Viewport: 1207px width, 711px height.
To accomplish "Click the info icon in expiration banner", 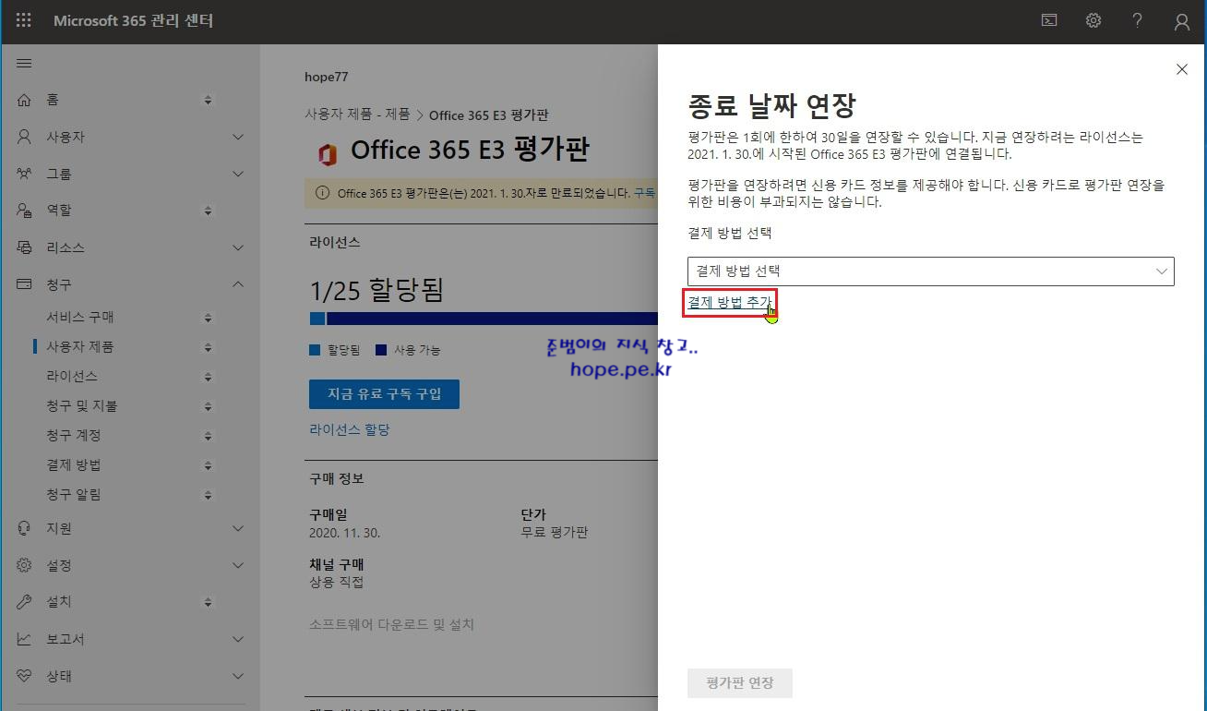I will tap(322, 193).
